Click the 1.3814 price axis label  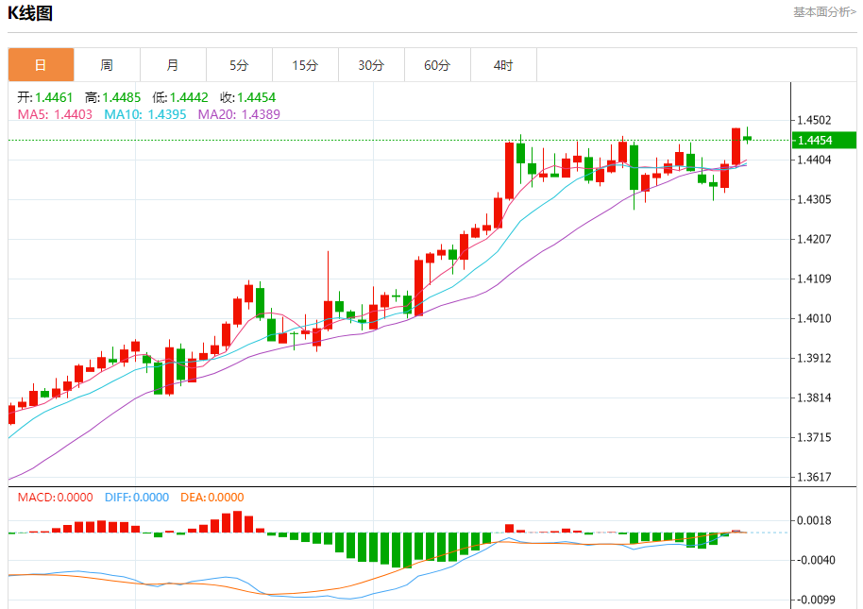815,398
